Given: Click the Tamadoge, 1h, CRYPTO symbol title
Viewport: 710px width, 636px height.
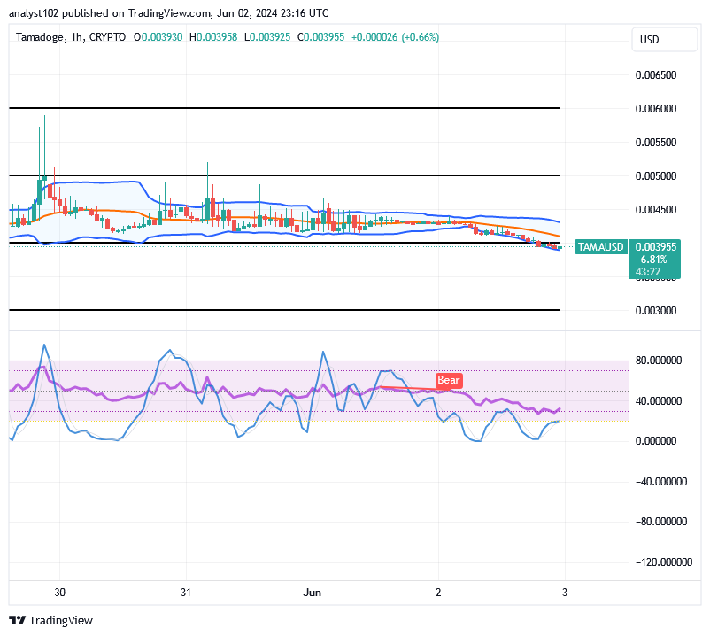Looking at the screenshot, I should tap(71, 37).
